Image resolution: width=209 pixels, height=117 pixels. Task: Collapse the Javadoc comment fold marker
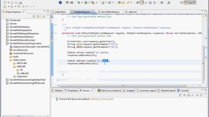click(x=56, y=25)
